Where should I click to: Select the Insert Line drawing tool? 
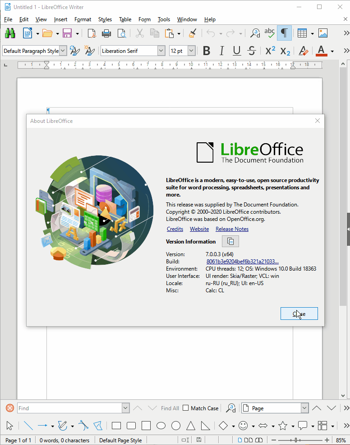coord(28,426)
